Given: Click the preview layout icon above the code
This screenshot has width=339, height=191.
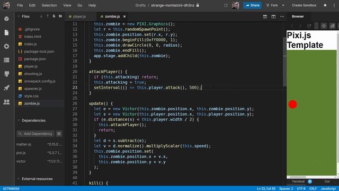Looking at the screenshot, I should tap(273, 16).
